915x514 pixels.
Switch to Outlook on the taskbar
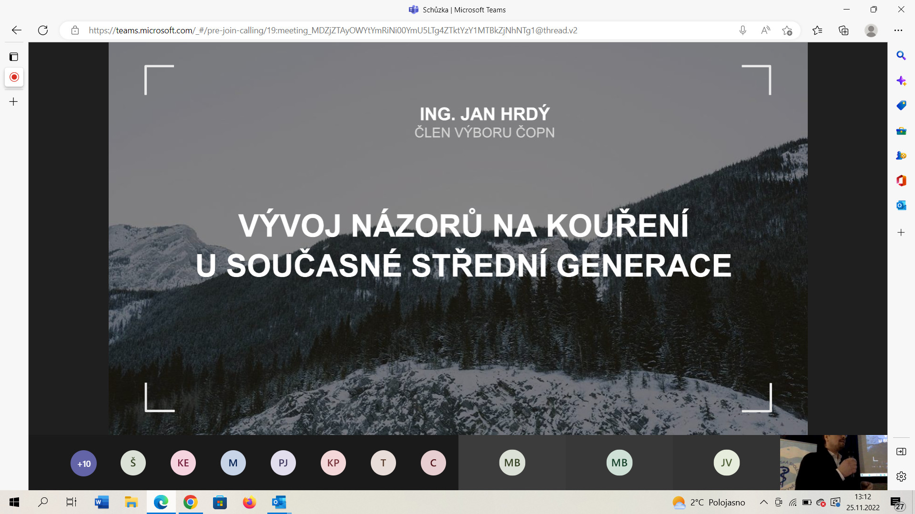click(279, 502)
